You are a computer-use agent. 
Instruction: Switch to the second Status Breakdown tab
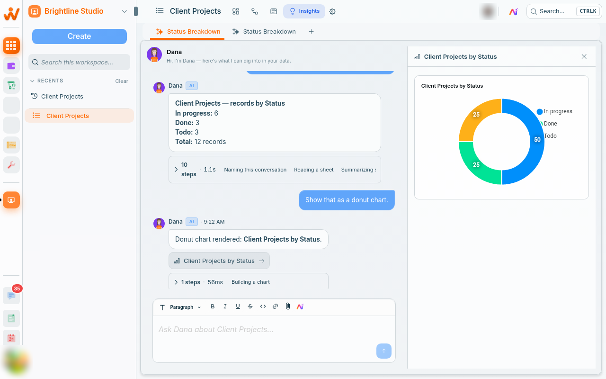(x=264, y=32)
